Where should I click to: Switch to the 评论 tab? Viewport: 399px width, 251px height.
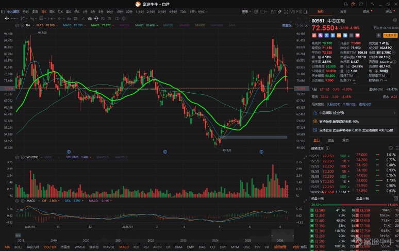pos(389,11)
